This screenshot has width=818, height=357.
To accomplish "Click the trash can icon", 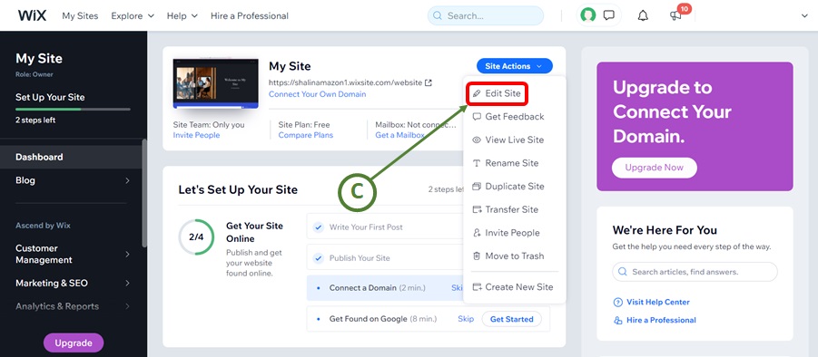I will [x=477, y=256].
